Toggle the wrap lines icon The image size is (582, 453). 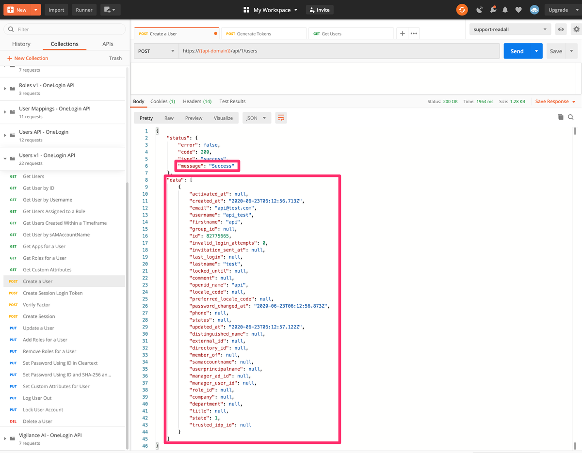click(281, 118)
